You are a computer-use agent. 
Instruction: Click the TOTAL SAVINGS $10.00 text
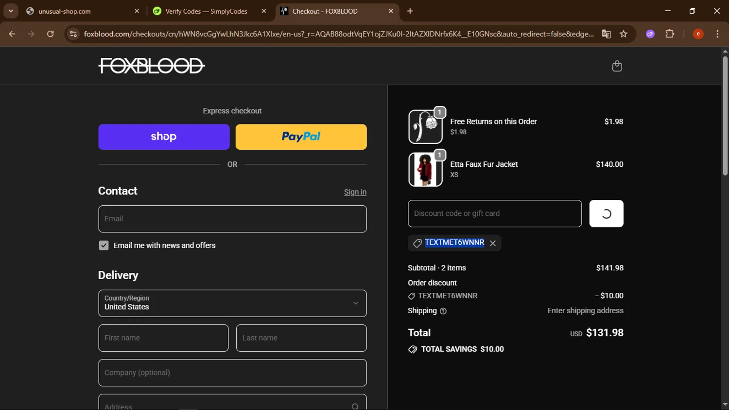(x=462, y=349)
